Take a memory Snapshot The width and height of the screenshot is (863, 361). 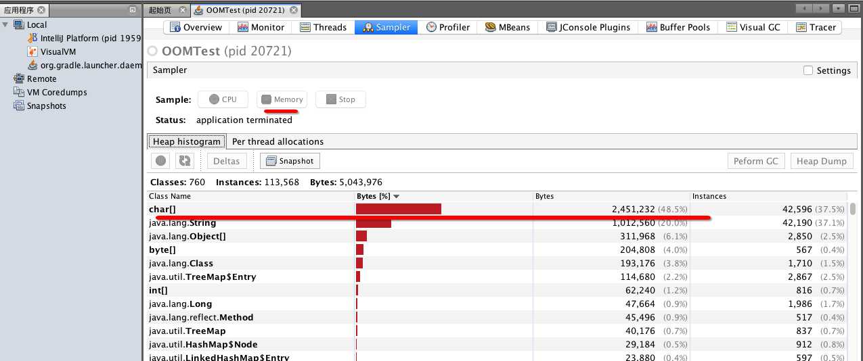290,161
